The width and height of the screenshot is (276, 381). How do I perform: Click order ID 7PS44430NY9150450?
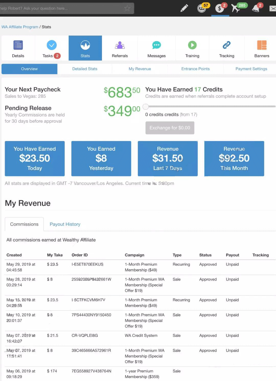[x=91, y=315]
